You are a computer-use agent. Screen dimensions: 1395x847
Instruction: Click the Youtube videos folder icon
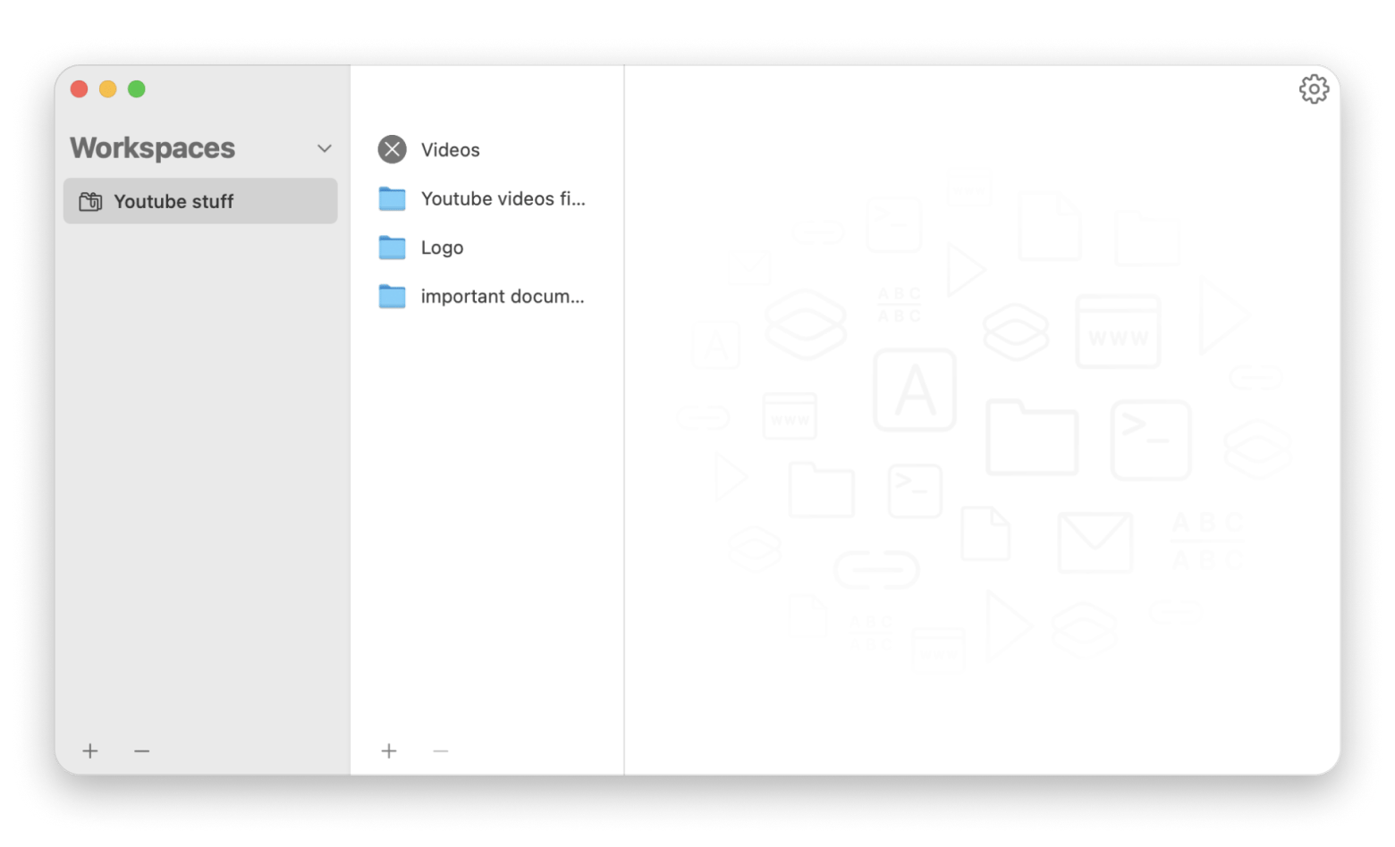tap(392, 198)
